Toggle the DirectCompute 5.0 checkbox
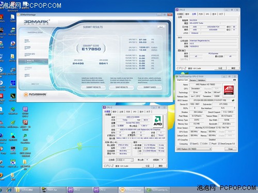 point(219,144)
